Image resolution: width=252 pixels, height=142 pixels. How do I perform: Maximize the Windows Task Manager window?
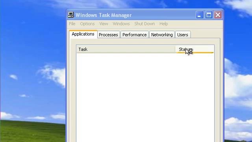click(209, 15)
